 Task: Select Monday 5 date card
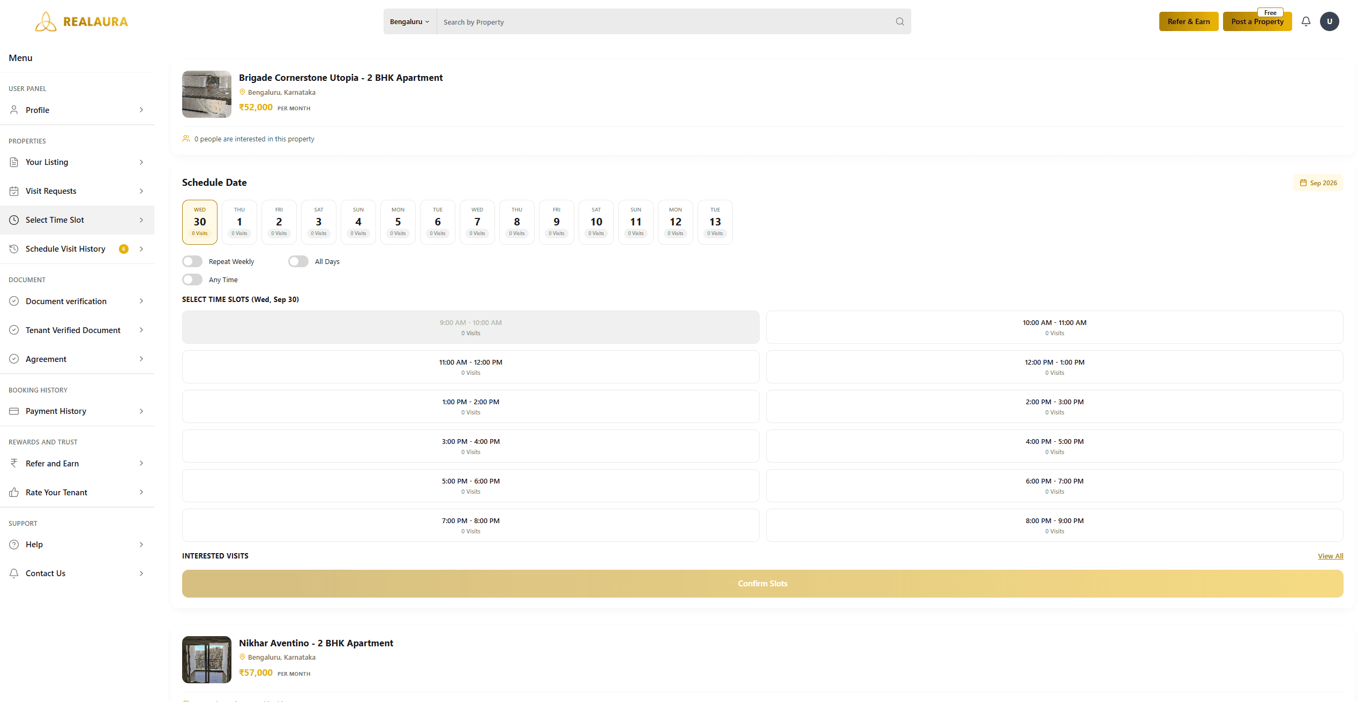pos(398,222)
